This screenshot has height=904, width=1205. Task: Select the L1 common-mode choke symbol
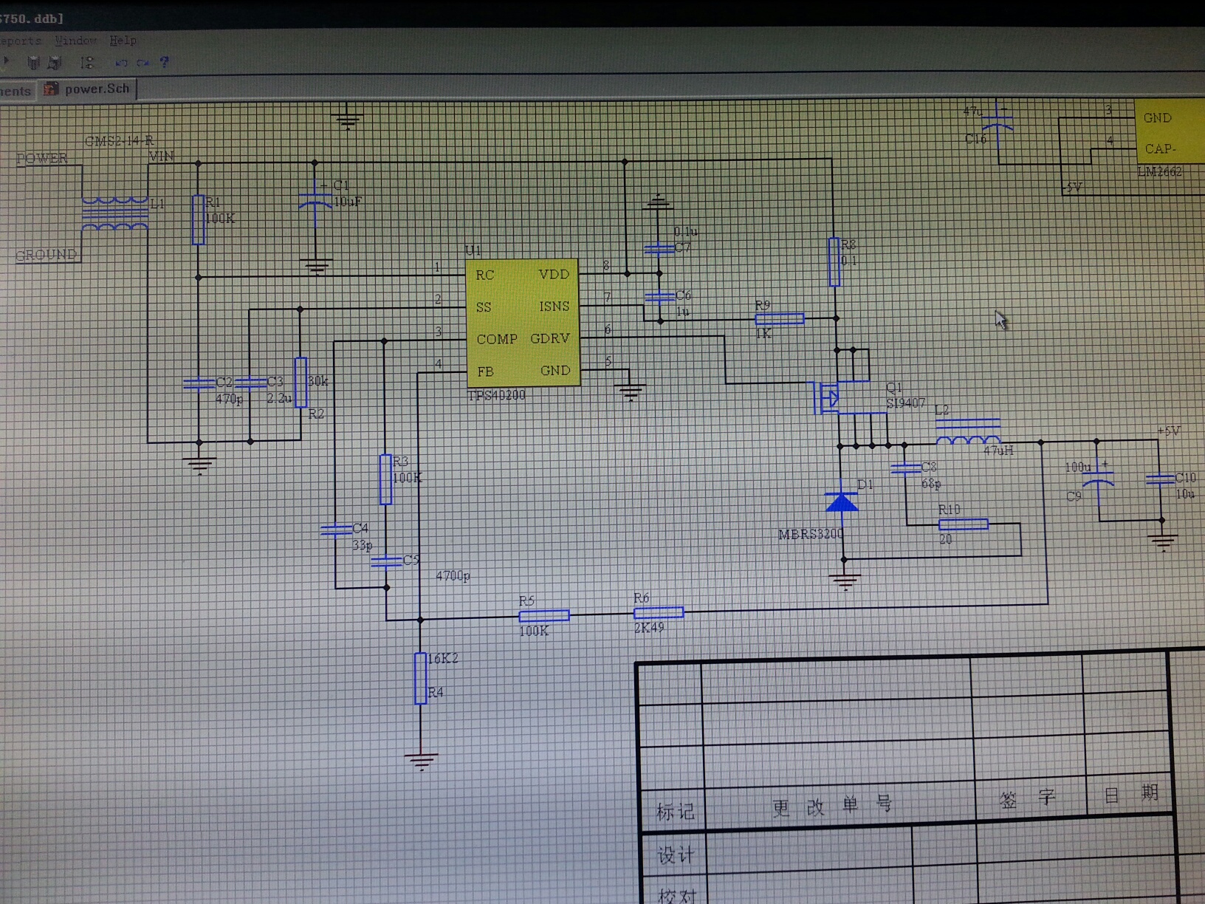[x=114, y=214]
